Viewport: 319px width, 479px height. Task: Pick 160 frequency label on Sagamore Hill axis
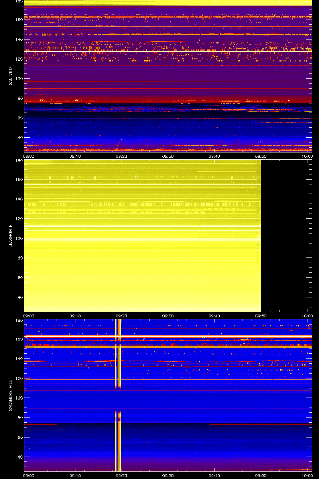click(19, 339)
